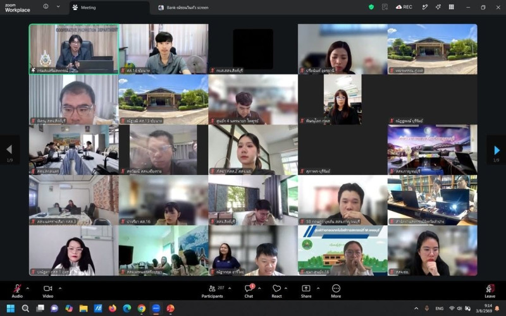Open the grid View layout icon
The image size is (506, 316).
[x=452, y=7]
